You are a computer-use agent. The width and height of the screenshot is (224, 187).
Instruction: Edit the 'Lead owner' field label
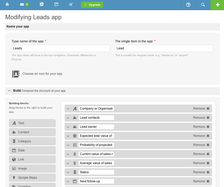[x=96, y=127]
